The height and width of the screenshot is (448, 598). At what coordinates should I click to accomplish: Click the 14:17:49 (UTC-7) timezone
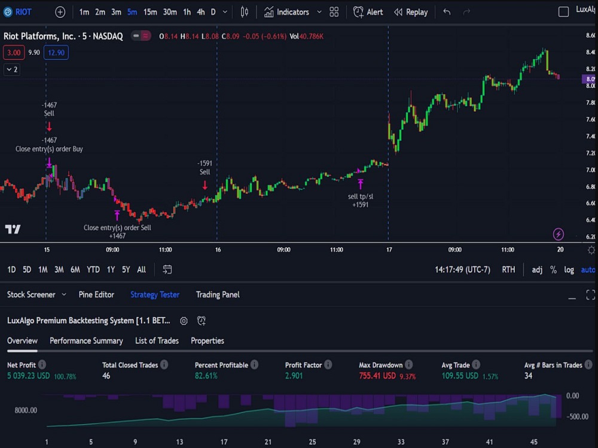462,270
